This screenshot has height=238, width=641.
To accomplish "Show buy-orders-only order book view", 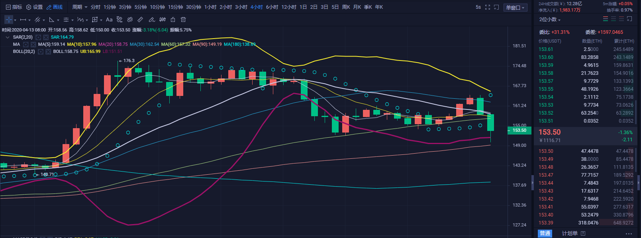I will pyautogui.click(x=614, y=19).
